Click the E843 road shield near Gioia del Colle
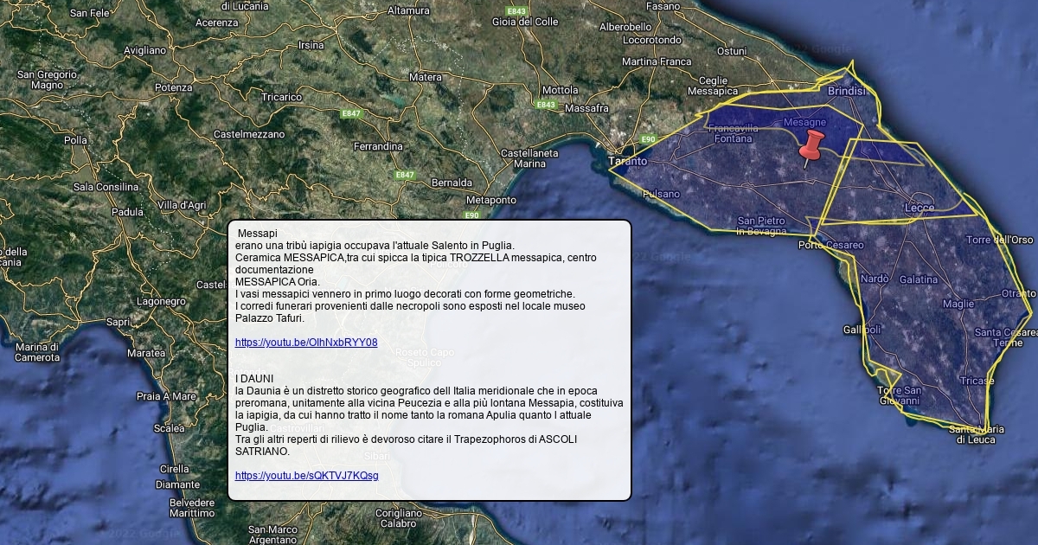 516,10
